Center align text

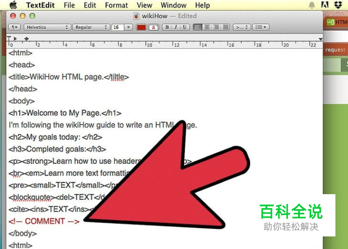click(x=207, y=27)
